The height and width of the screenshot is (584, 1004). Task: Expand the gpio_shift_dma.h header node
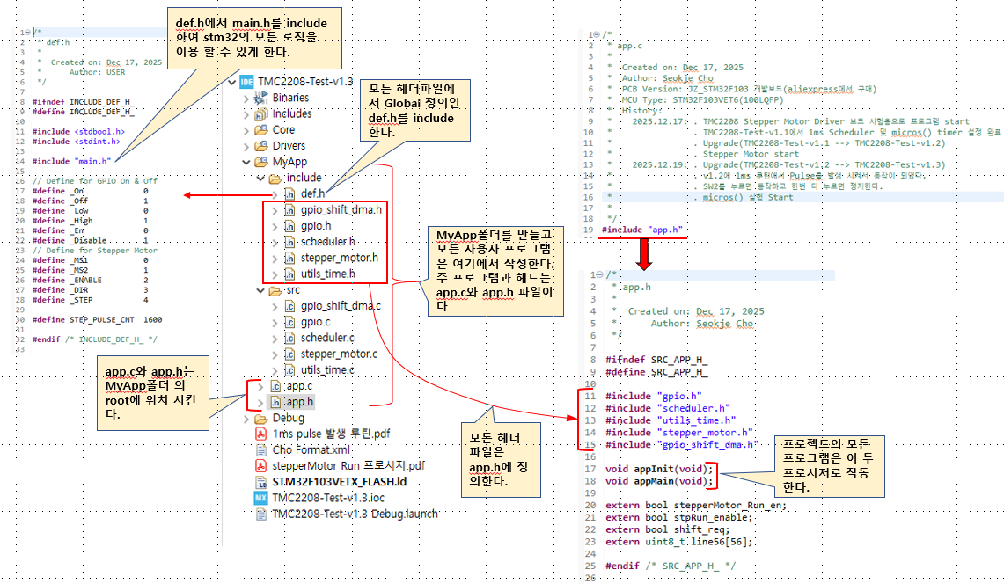[x=275, y=210]
